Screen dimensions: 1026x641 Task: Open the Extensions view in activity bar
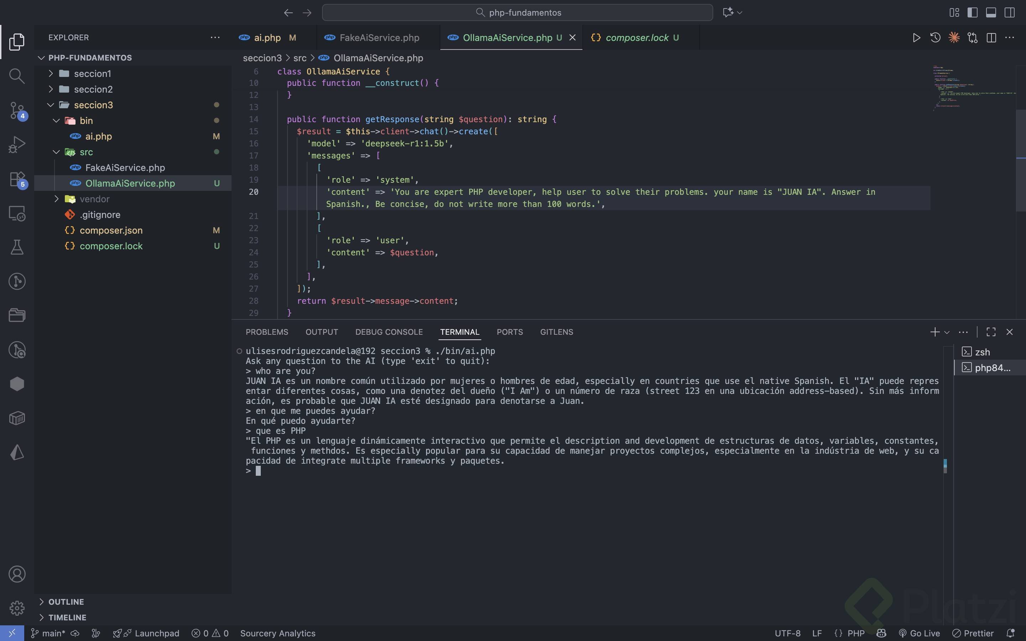tap(17, 179)
